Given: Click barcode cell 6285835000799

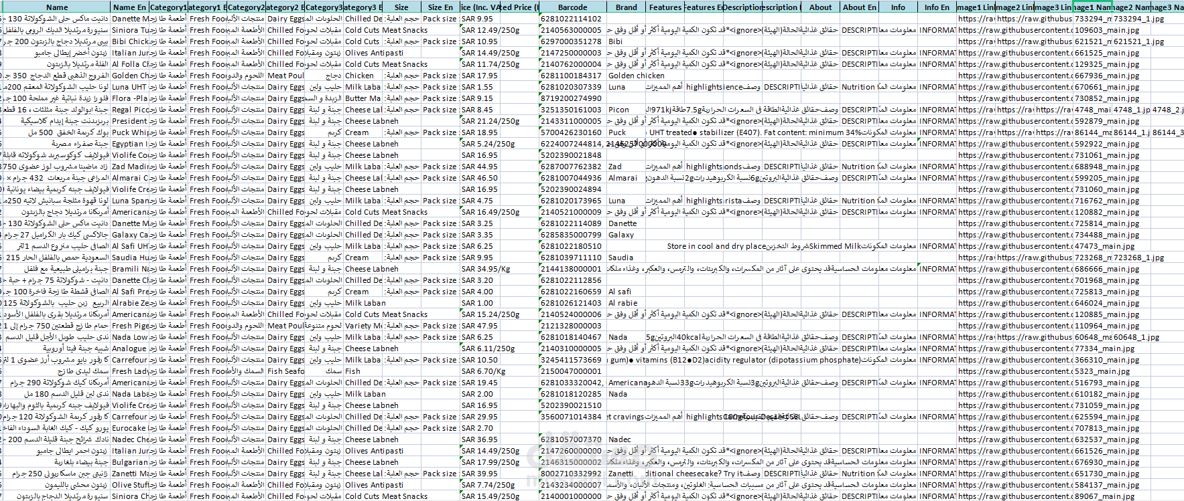Looking at the screenshot, I should [573, 235].
